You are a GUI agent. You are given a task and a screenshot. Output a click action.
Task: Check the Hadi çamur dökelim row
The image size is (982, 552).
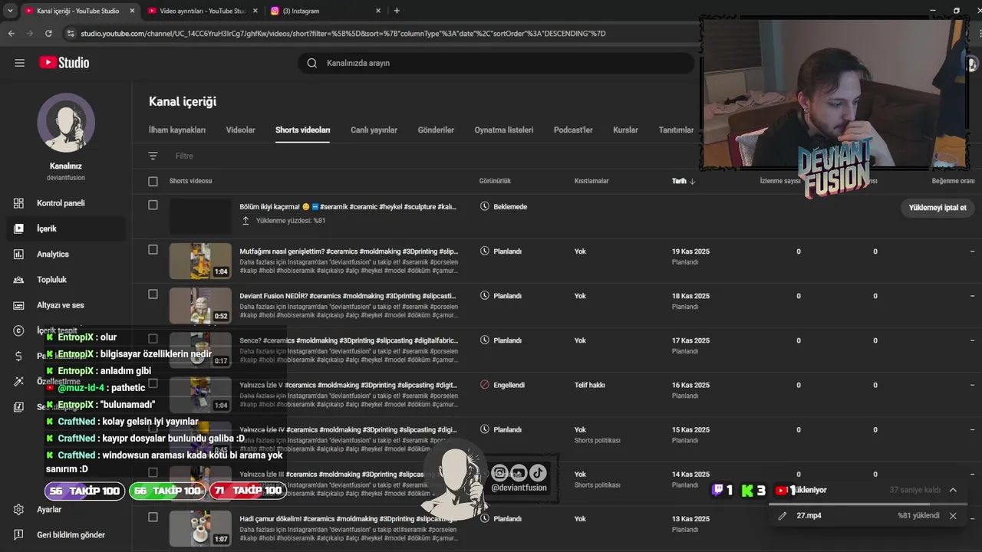click(x=153, y=517)
